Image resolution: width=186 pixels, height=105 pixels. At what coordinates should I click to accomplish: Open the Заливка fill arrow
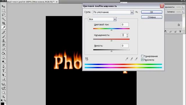[x=183, y=12]
